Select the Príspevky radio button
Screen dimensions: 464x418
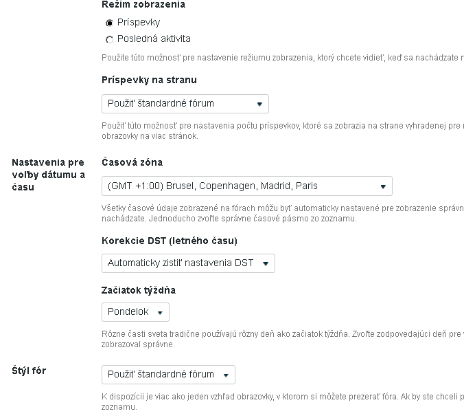point(110,23)
